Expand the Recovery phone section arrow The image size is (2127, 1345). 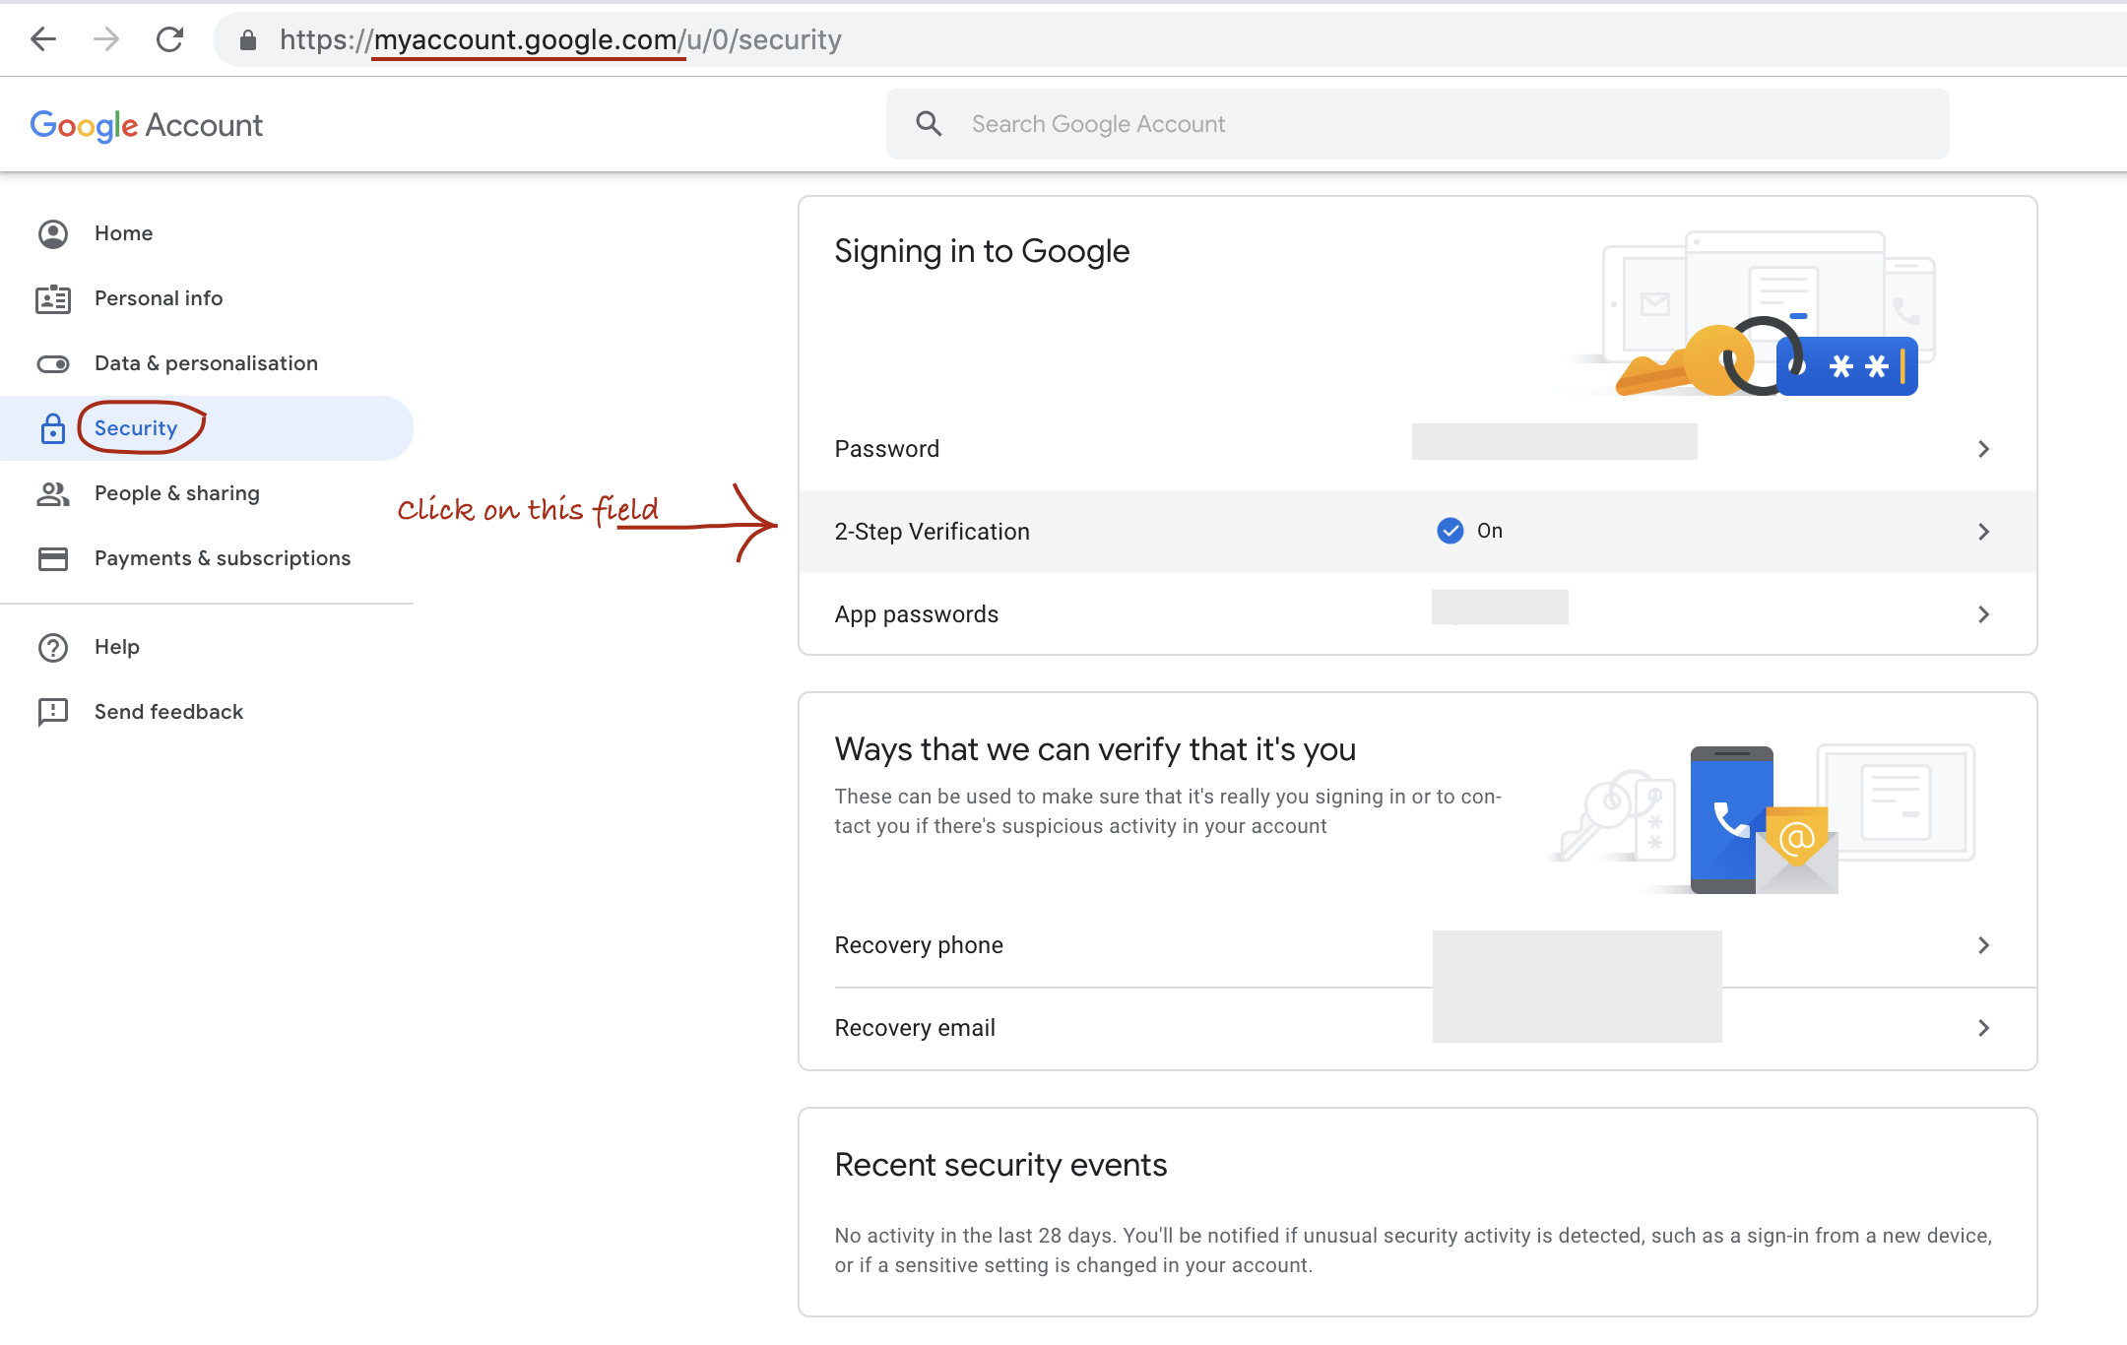1984,945
